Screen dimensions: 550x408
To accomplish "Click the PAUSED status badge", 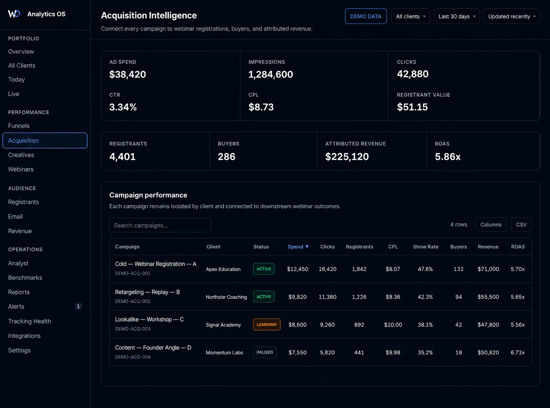I will pos(265,352).
